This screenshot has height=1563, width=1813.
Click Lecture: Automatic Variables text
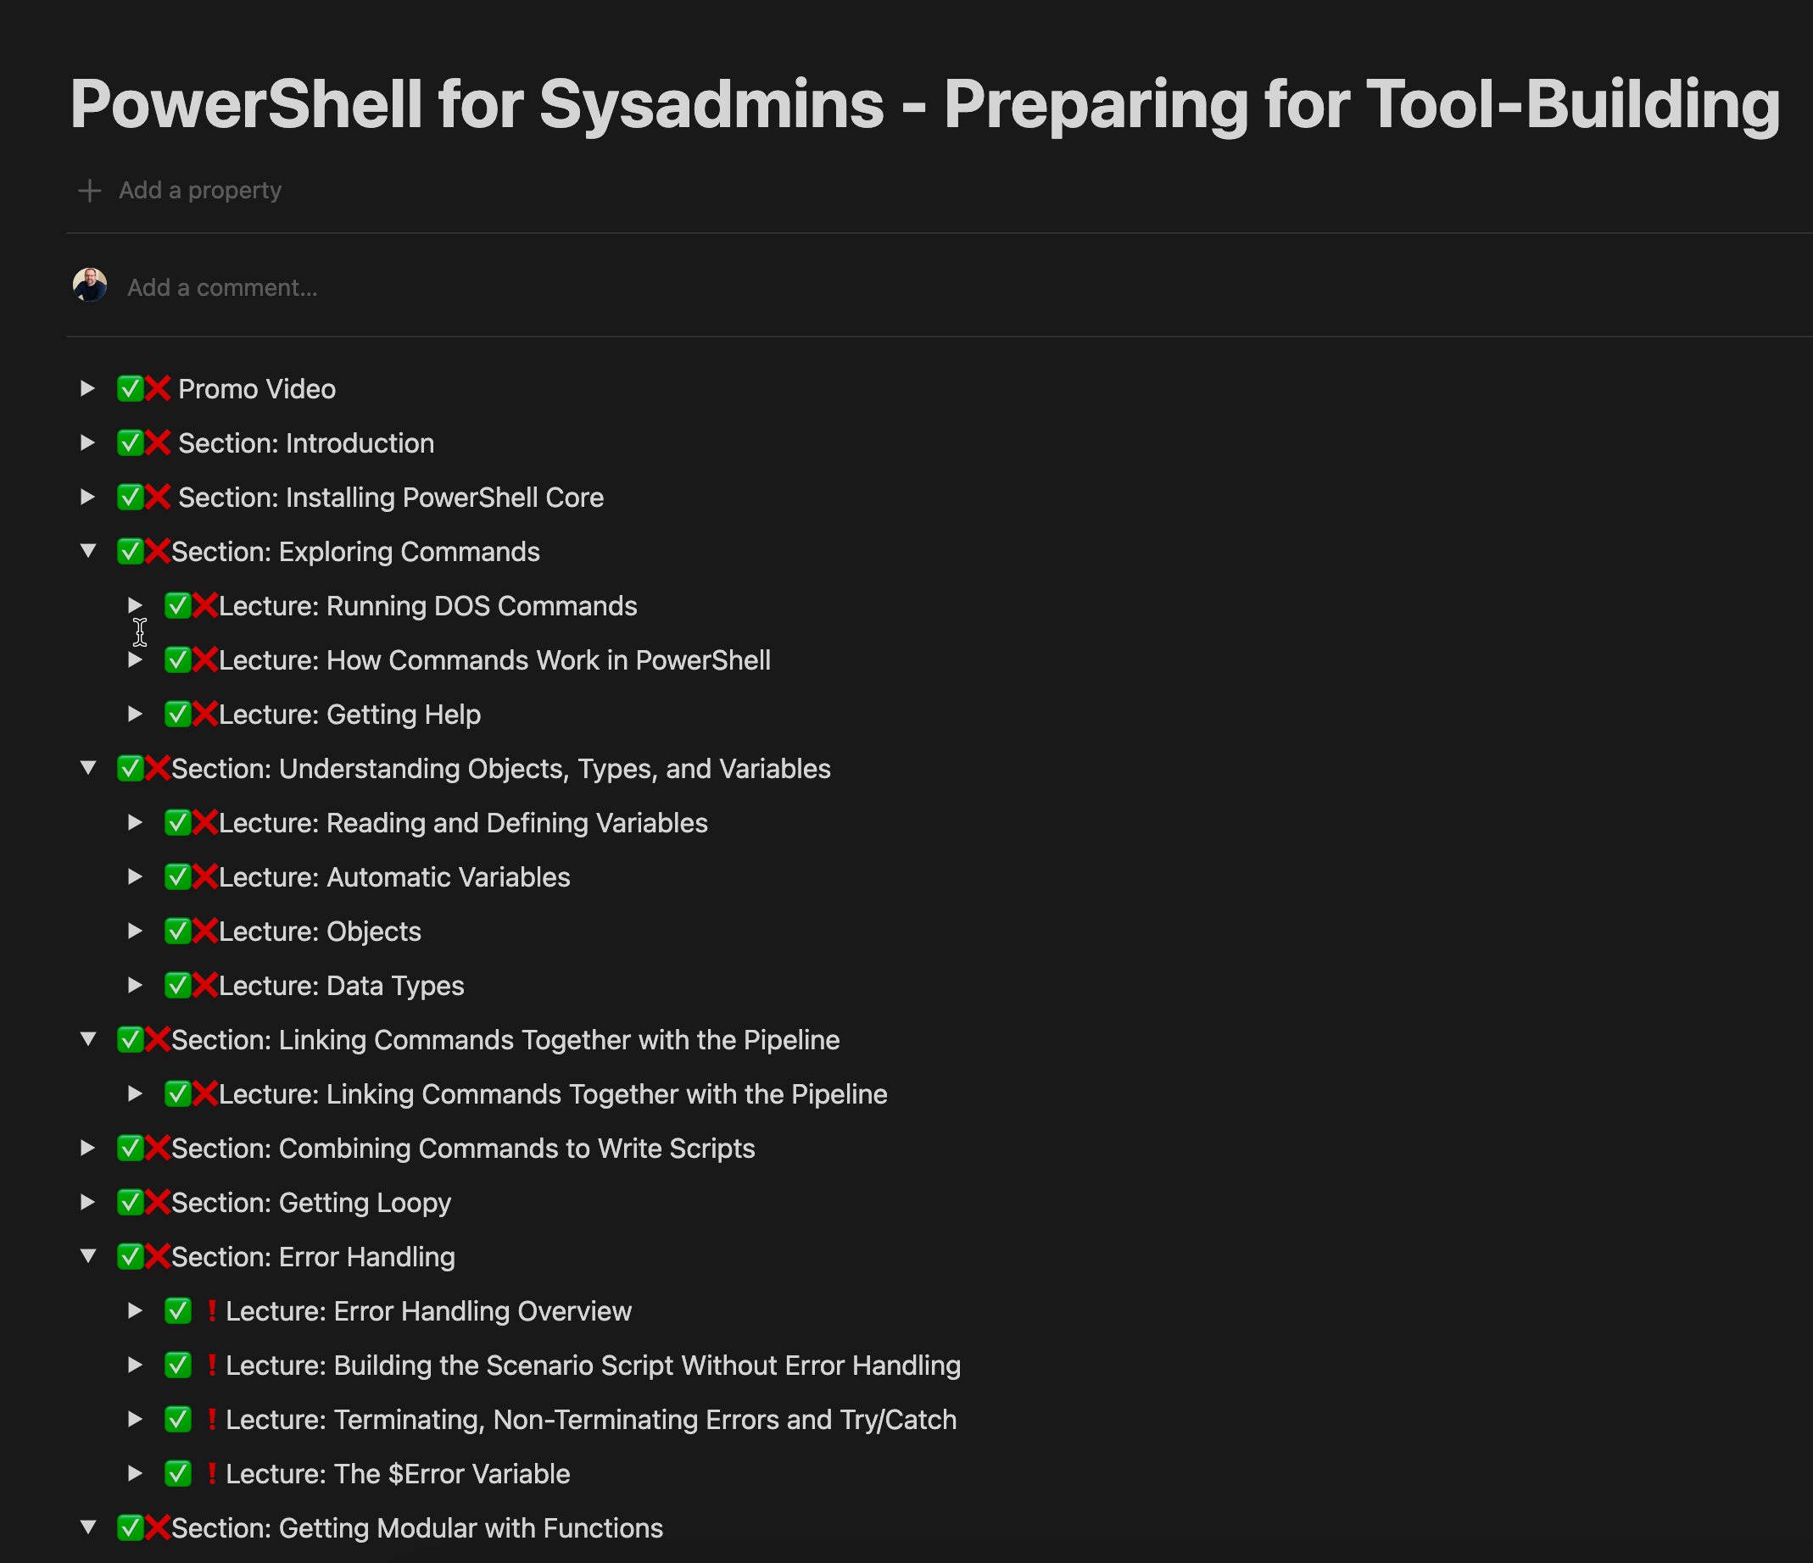(393, 877)
